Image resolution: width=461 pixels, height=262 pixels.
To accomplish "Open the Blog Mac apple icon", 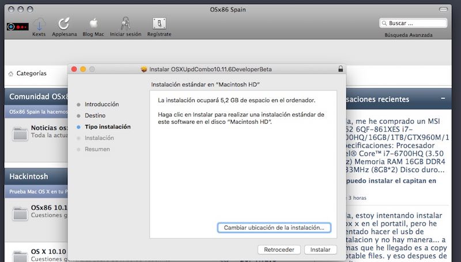I will click(x=93, y=24).
